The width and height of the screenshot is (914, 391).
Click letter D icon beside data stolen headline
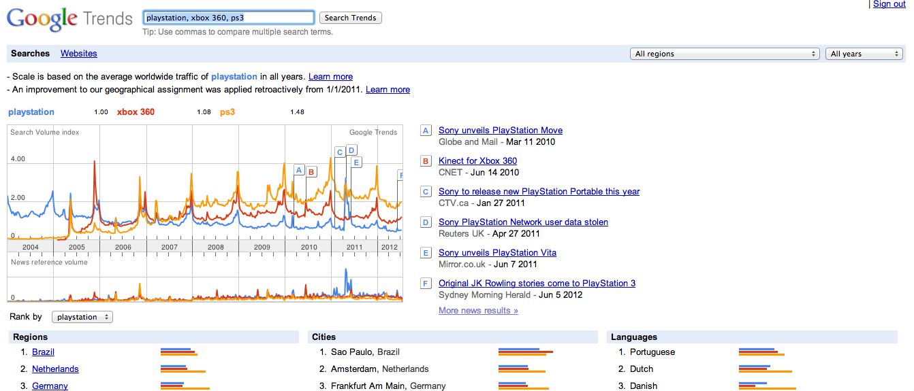pyautogui.click(x=426, y=222)
